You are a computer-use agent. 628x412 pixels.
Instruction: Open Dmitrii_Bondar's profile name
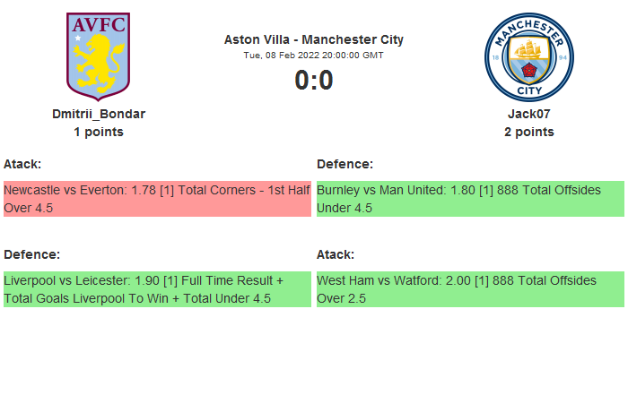[x=99, y=114]
